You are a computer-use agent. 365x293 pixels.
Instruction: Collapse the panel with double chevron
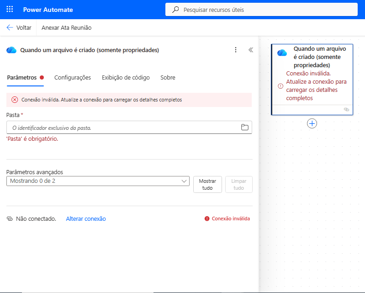251,50
